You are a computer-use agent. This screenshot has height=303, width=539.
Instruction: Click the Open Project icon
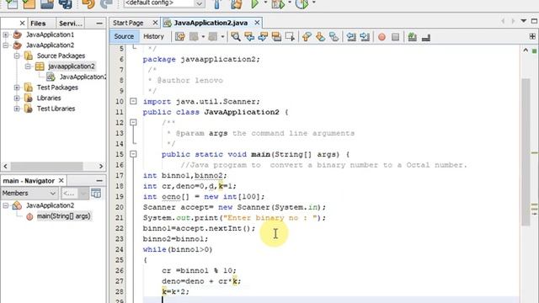click(x=47, y=3)
